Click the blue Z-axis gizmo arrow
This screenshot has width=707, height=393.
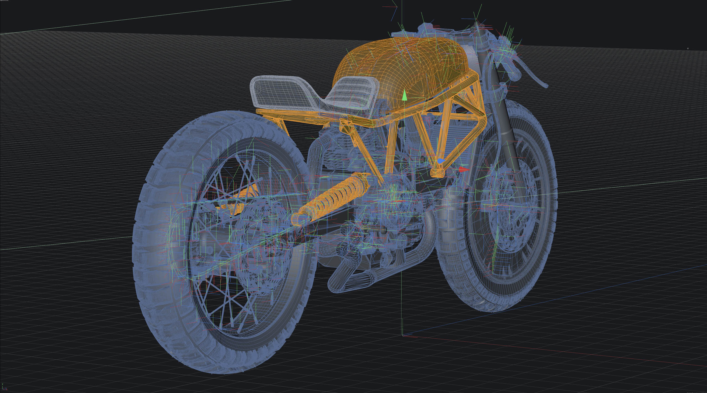point(440,161)
